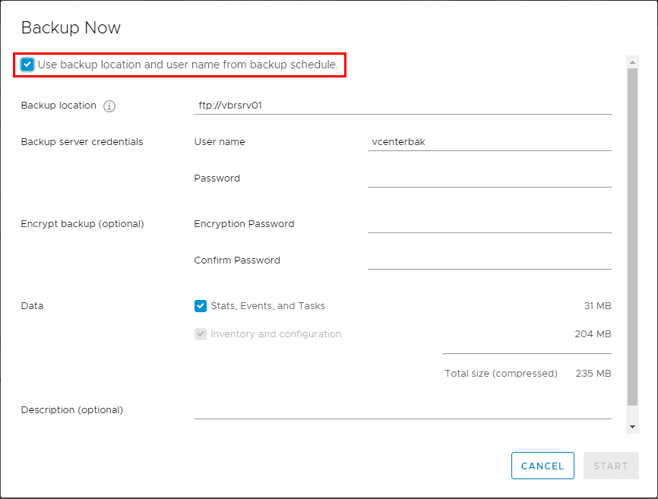
Task: Click the scrollbar down arrow
Action: 632,427
